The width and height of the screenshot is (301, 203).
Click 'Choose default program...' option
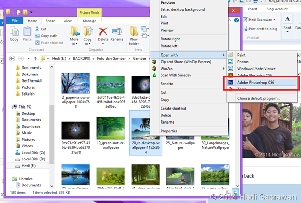pos(258,98)
